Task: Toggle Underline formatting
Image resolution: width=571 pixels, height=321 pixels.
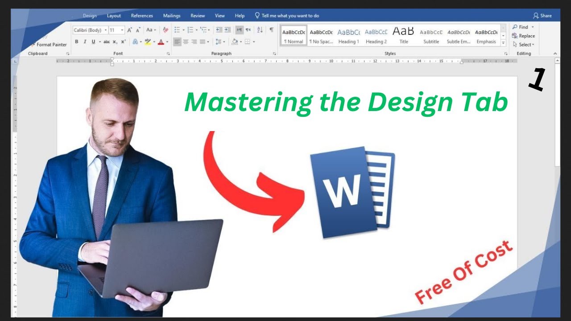Action: [93, 42]
